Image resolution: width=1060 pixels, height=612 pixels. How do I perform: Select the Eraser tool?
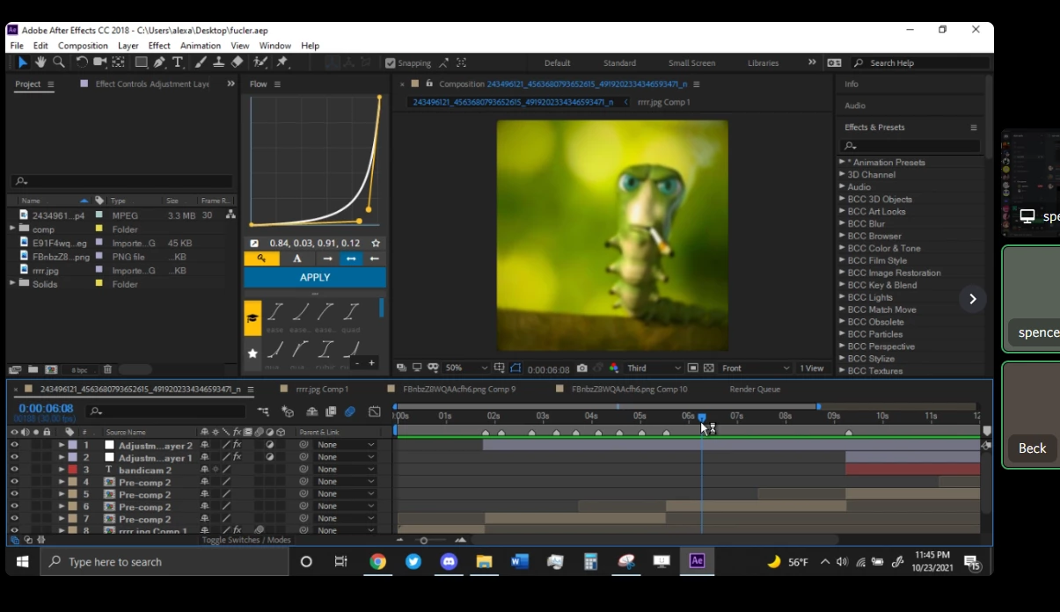(237, 62)
